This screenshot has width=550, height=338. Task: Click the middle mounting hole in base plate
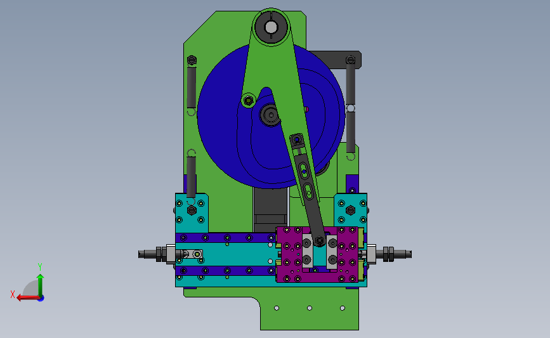pos(310,308)
